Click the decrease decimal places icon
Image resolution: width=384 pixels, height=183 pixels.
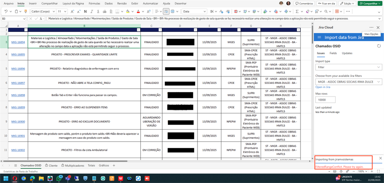[221, 11]
